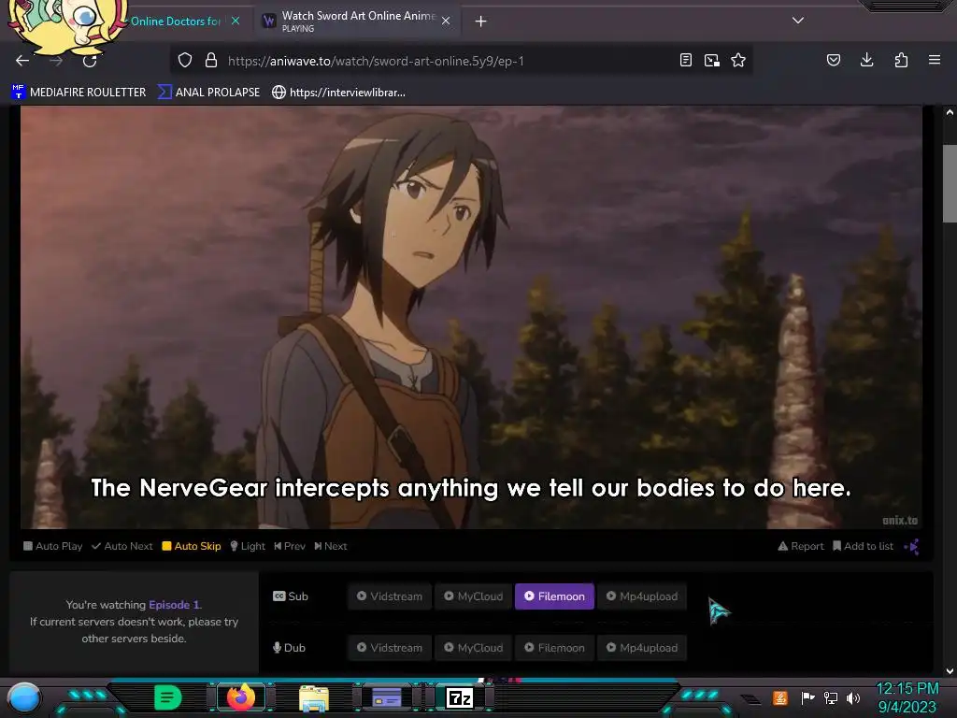Open the Start orb button
Image resolution: width=957 pixels, height=718 pixels.
(x=24, y=697)
